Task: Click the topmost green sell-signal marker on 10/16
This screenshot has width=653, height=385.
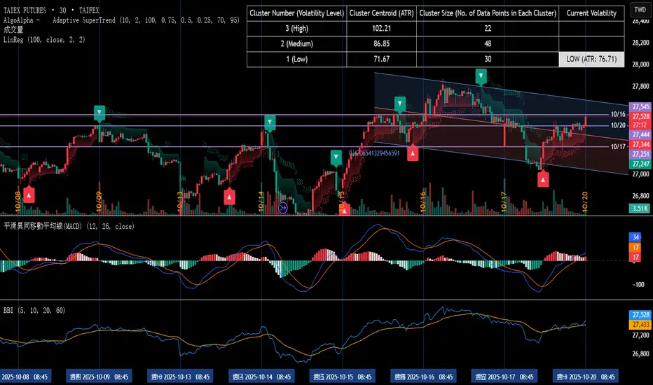Action: [x=481, y=76]
